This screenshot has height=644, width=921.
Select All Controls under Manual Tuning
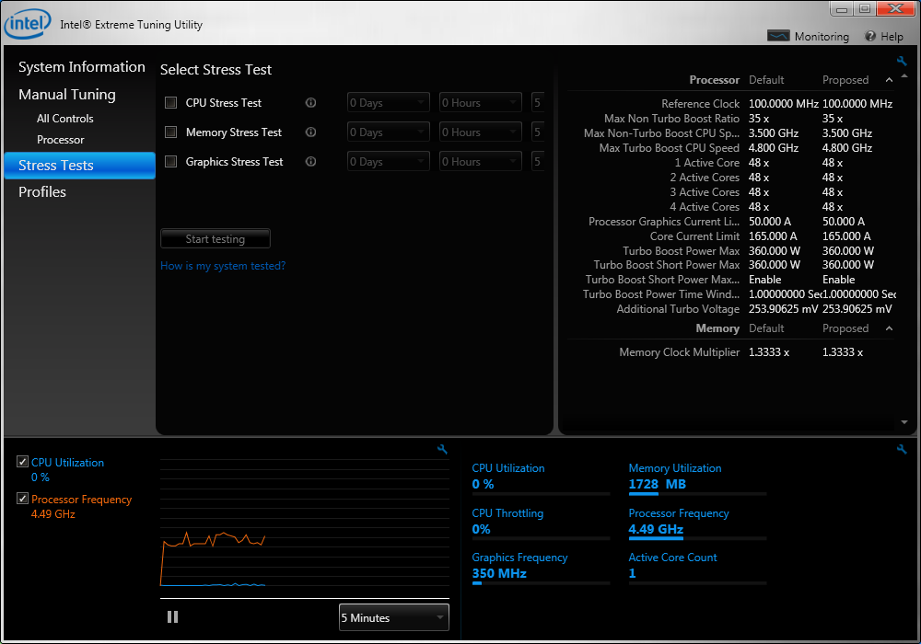pos(65,119)
